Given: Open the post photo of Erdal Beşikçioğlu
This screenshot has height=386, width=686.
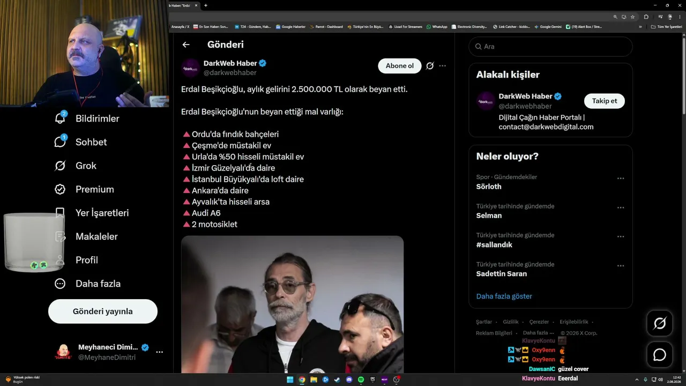Looking at the screenshot, I should (292, 305).
